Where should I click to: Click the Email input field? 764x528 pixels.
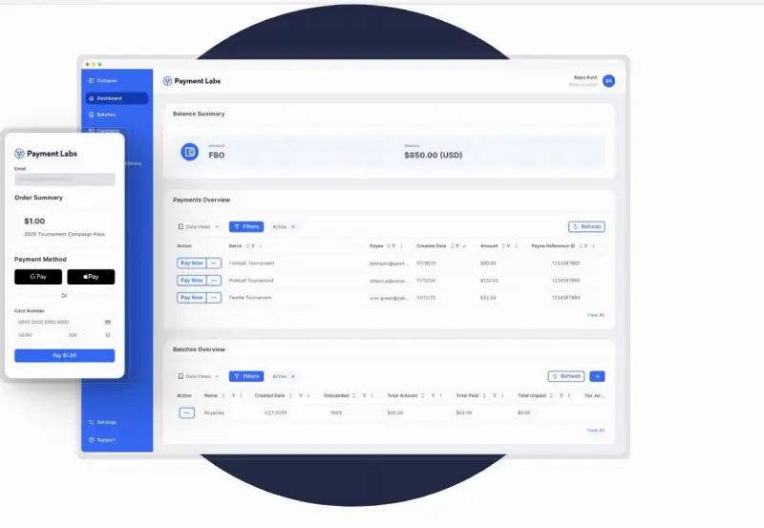tap(65, 180)
